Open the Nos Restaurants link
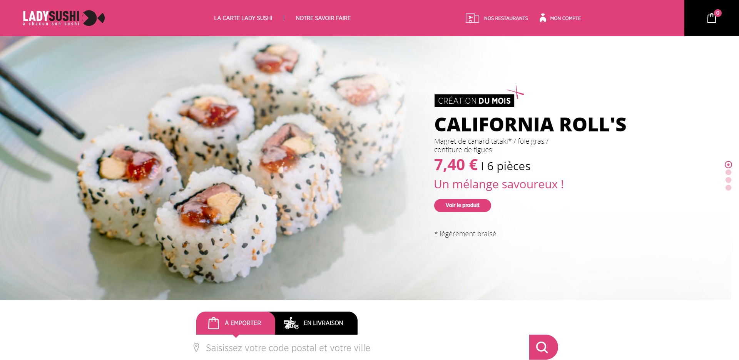This screenshot has width=739, height=360. 506,18
